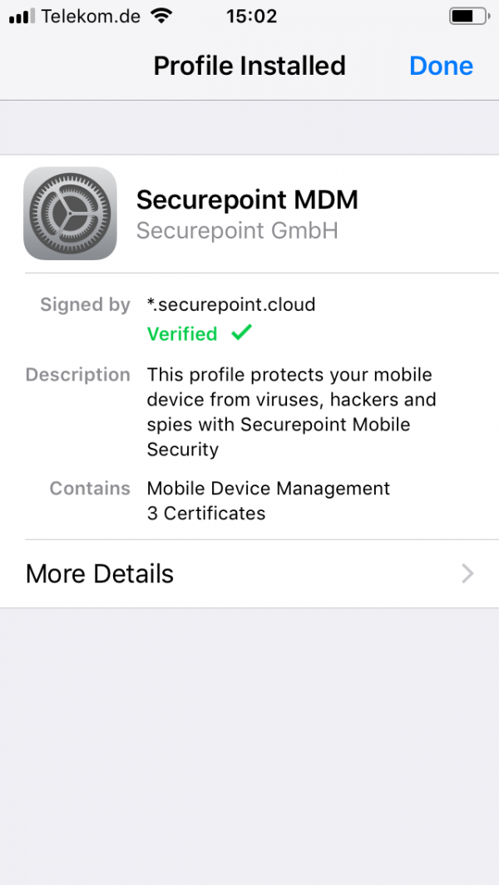The height and width of the screenshot is (885, 499).
Task: Tap the Securepoint MDM gear profile icon
Action: 70,213
